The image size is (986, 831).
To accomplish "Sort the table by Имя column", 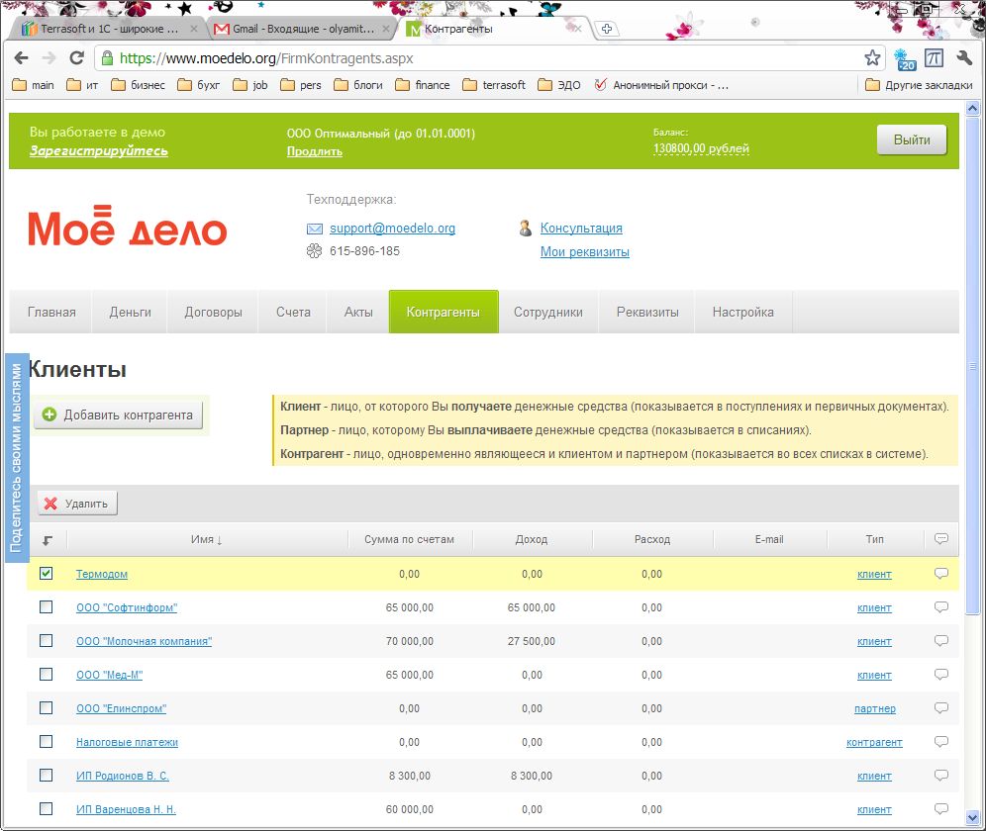I will tap(206, 539).
